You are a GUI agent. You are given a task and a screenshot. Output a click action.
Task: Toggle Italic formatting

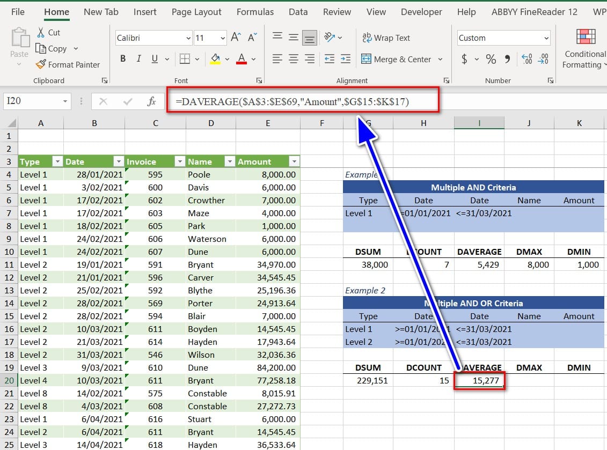139,59
